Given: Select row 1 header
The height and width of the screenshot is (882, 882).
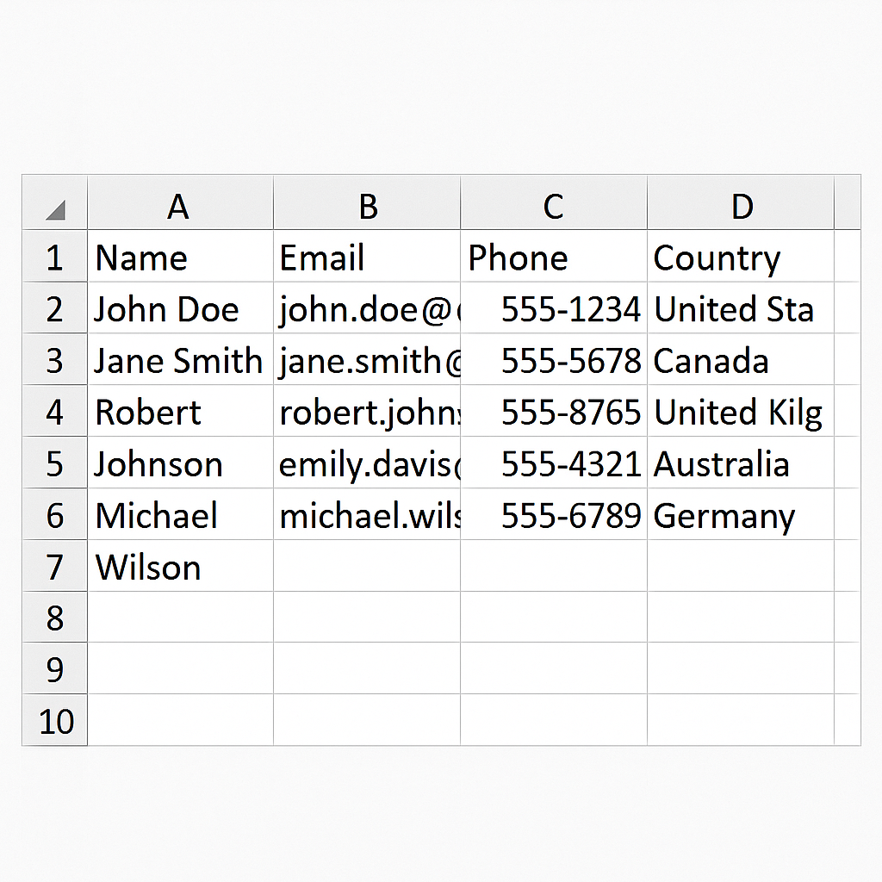Looking at the screenshot, I should pyautogui.click(x=55, y=256).
